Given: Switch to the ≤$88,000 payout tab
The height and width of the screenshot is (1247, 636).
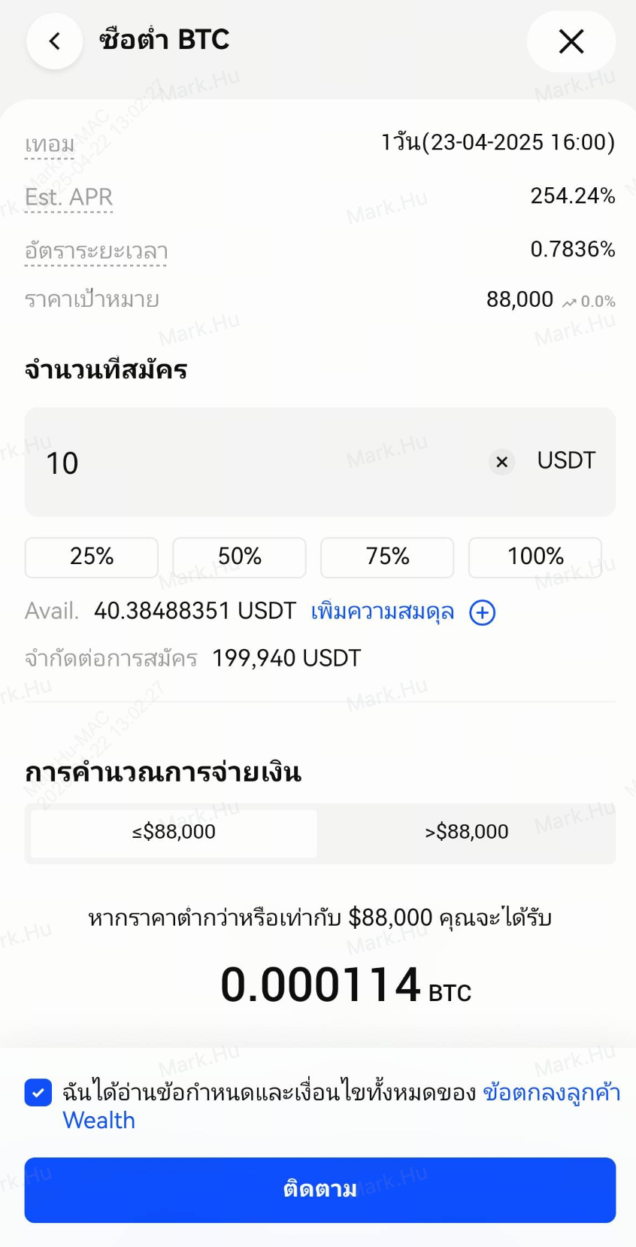Looking at the screenshot, I should coord(174,832).
